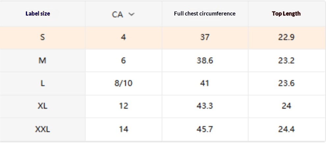Select the M label size cell
The height and width of the screenshot is (152, 326).
(x=42, y=61)
